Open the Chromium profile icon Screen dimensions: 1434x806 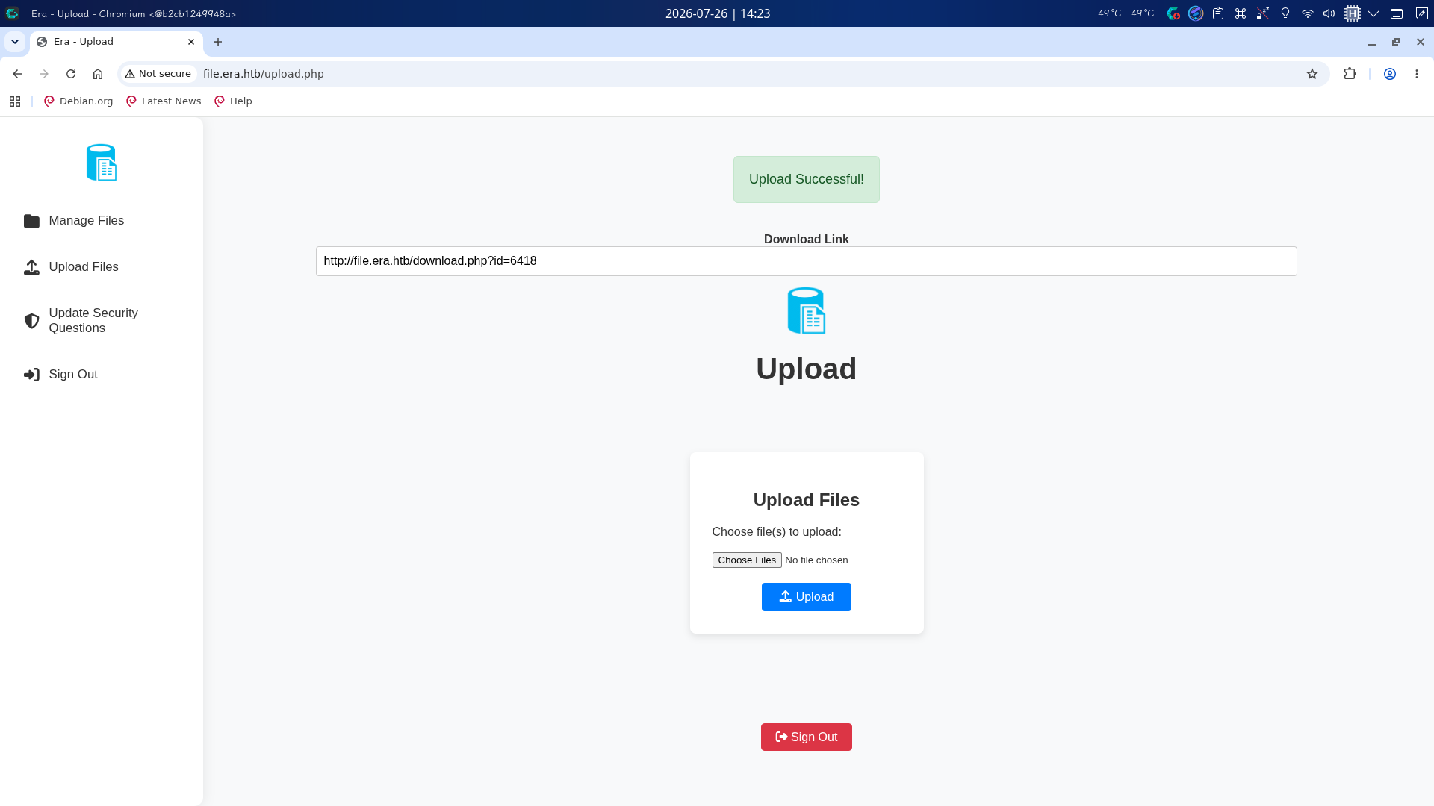pyautogui.click(x=1390, y=74)
